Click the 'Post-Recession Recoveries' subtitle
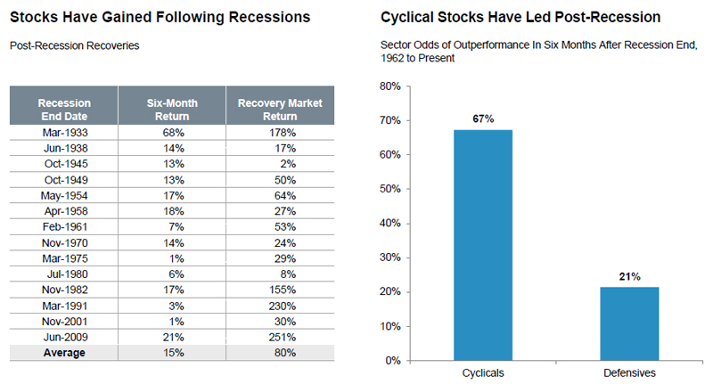This screenshot has width=713, height=384. click(x=75, y=45)
